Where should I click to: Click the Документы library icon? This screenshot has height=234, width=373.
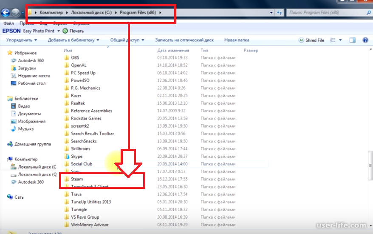(x=14, y=114)
